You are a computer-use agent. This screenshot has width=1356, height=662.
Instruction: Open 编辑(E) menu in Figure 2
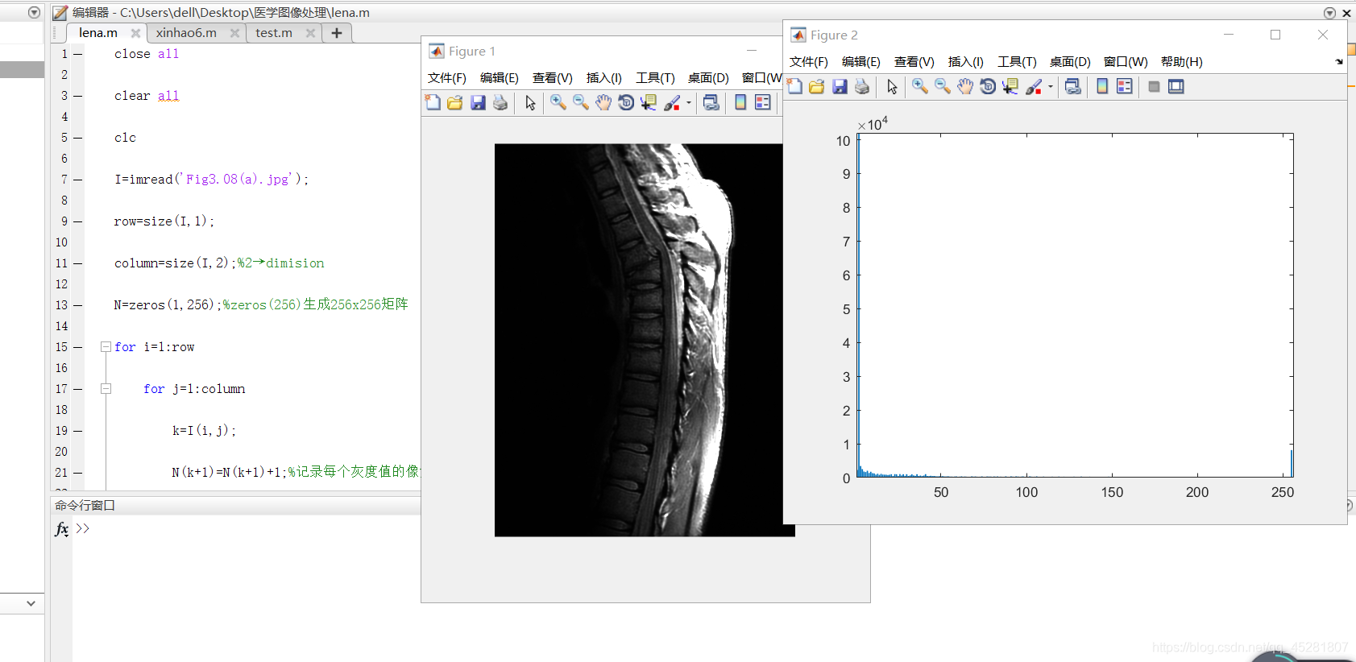(860, 62)
